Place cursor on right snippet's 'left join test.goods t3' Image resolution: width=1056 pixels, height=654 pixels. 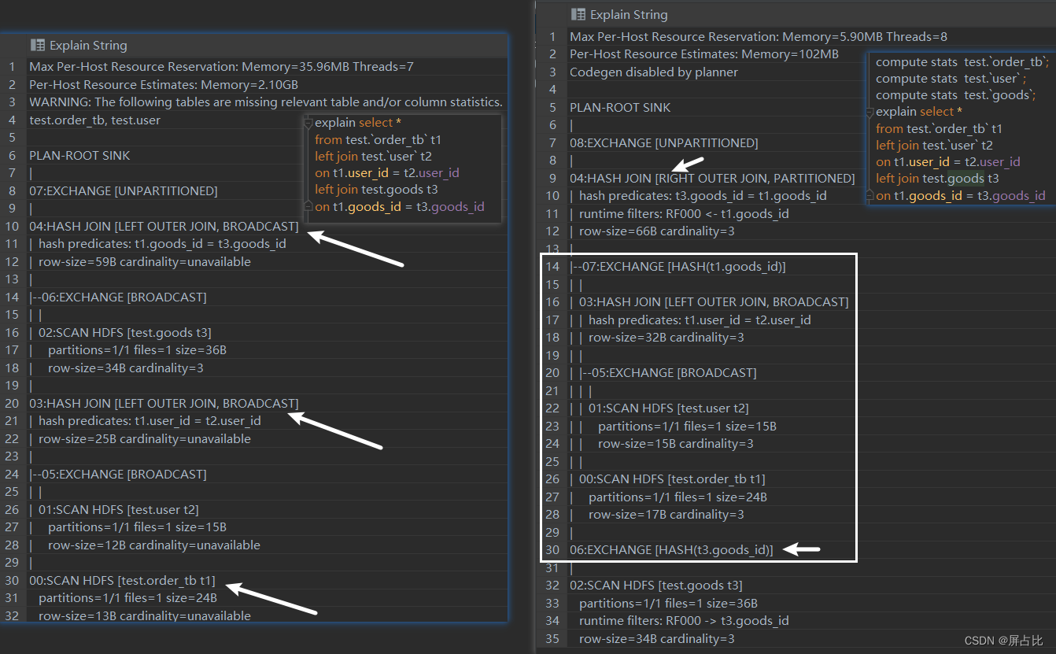point(937,179)
